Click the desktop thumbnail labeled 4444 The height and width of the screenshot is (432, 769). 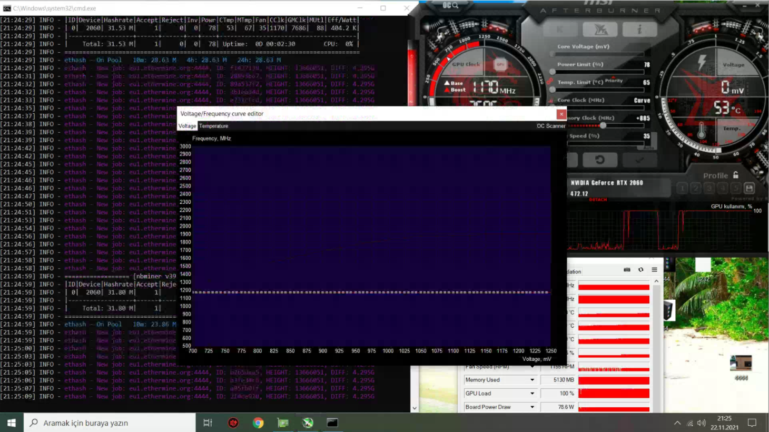[x=741, y=368]
